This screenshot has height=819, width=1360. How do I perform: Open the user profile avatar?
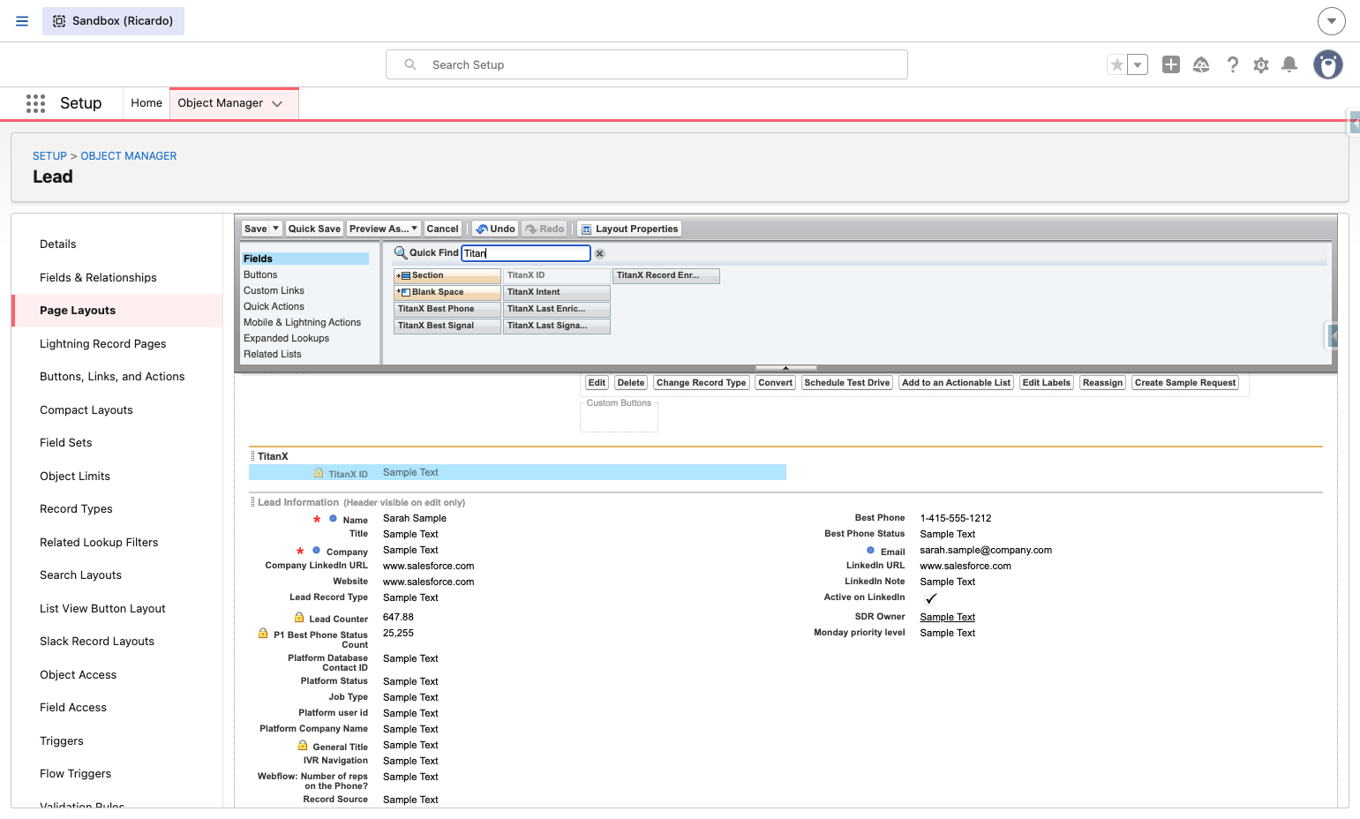coord(1328,64)
